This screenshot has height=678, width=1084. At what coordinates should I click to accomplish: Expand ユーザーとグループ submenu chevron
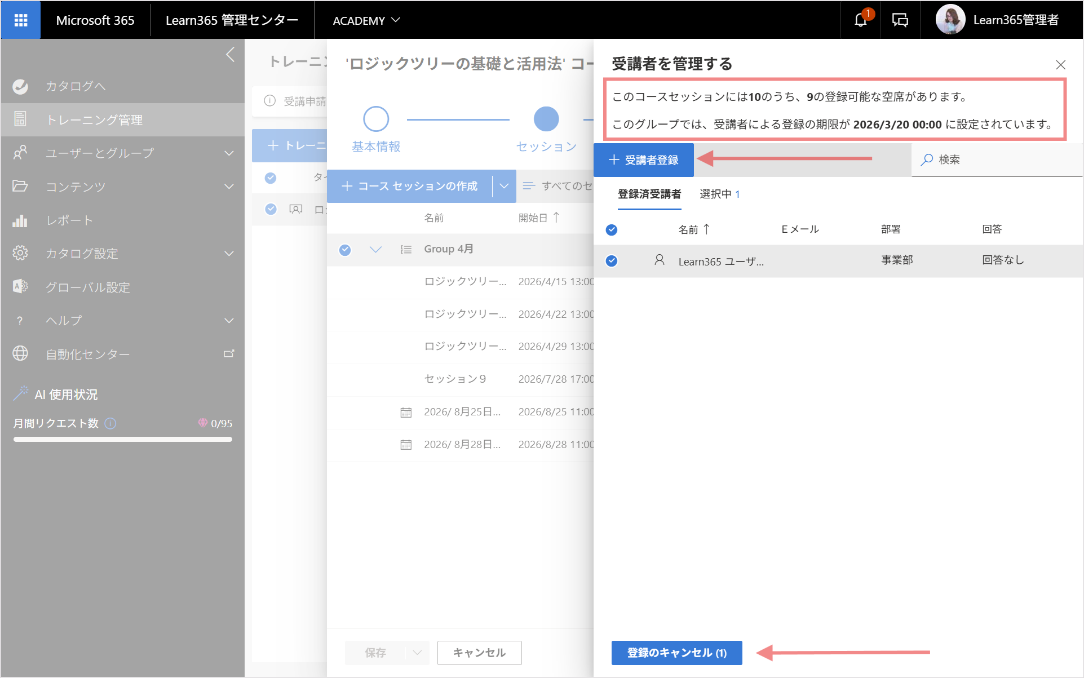point(229,153)
